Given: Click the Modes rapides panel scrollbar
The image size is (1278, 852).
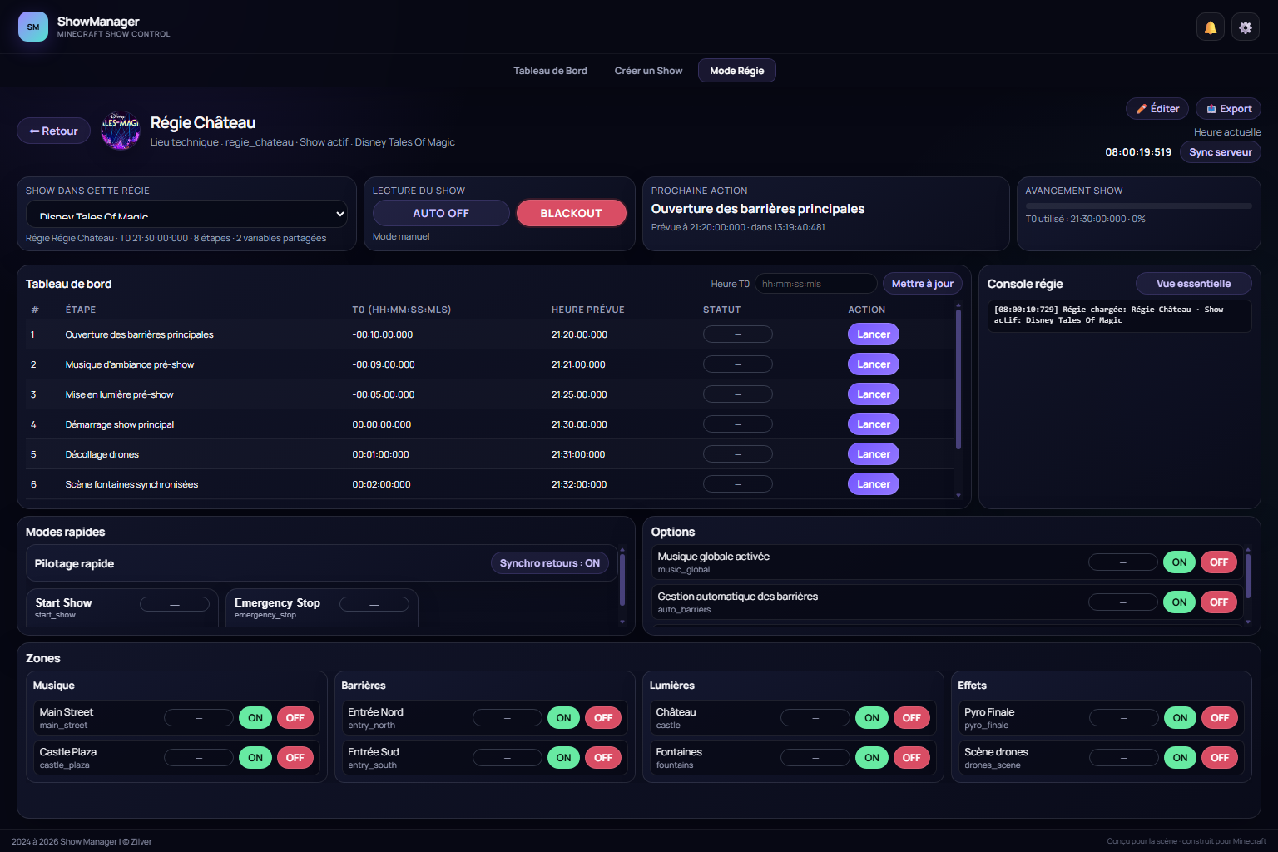Looking at the screenshot, I should 622,580.
